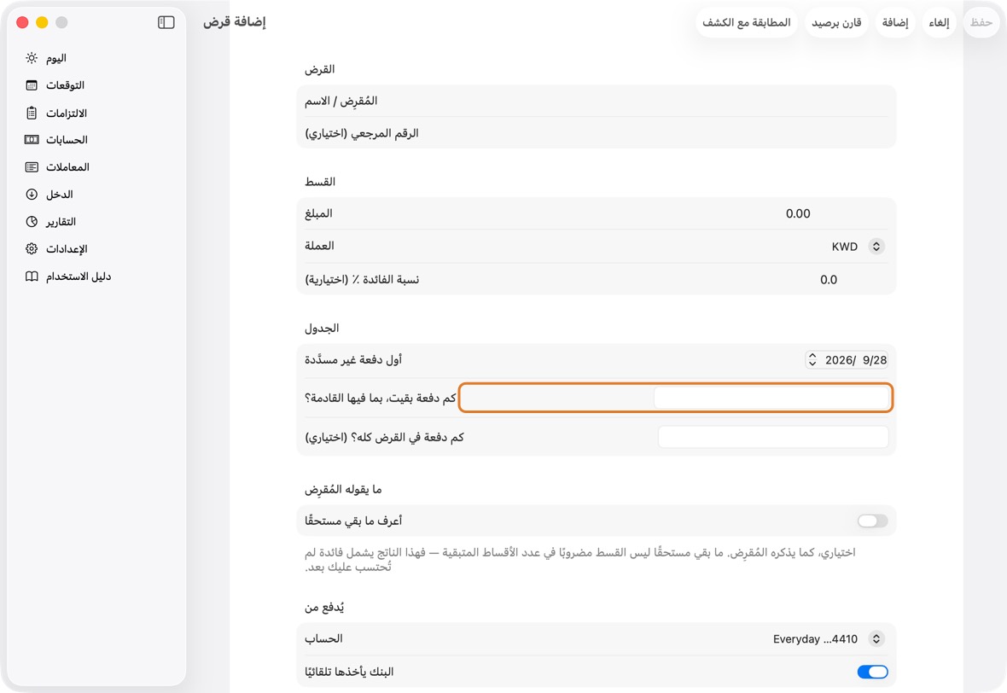Click the gear icon beside الإعدادات

(32, 248)
